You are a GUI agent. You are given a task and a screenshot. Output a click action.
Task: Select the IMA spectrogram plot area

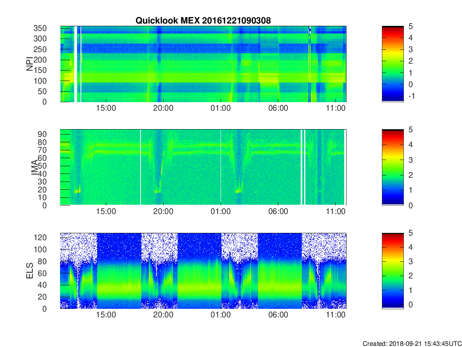point(203,167)
